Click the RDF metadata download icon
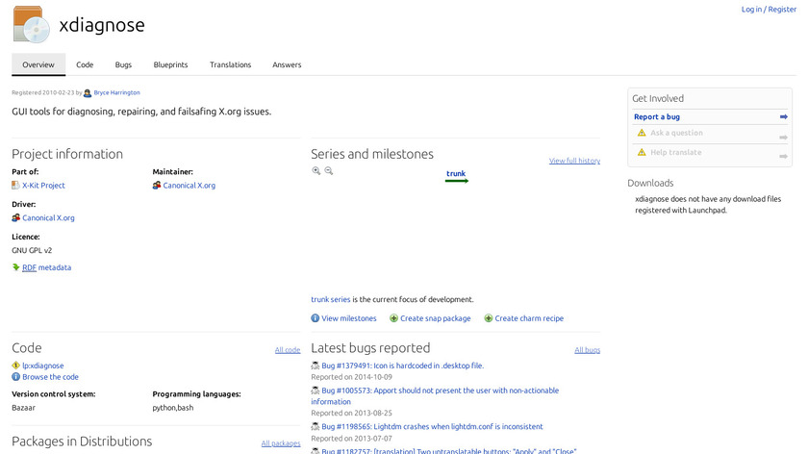Screen dimensions: 808x454 tap(15, 267)
